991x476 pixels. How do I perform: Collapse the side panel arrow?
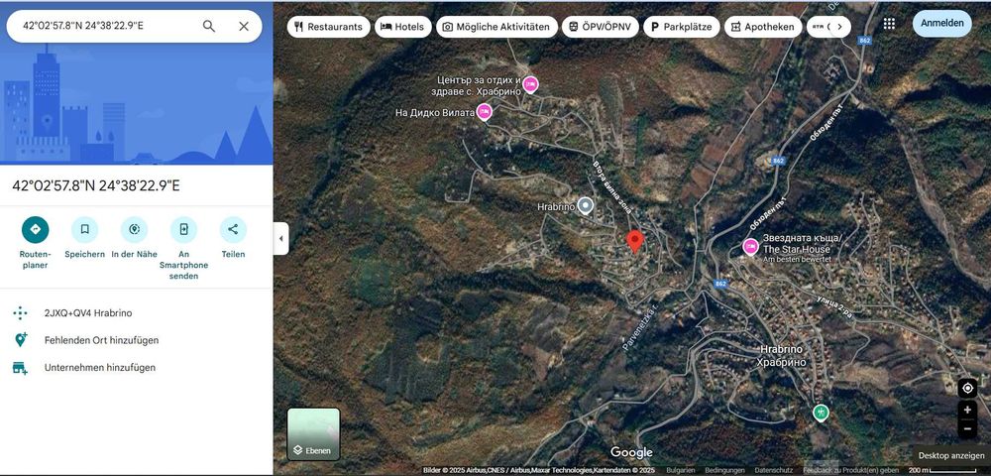click(x=280, y=238)
